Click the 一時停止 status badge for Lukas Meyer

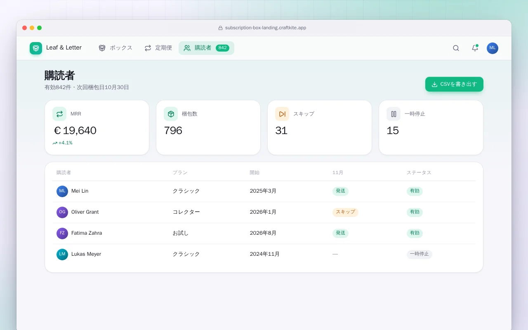coord(419,254)
